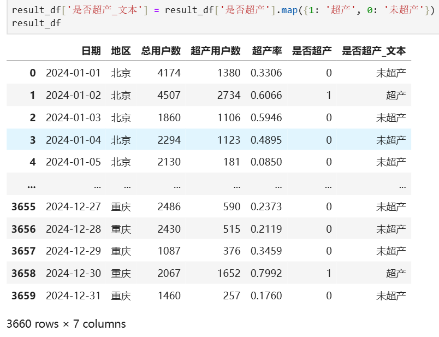This screenshot has height=337, width=439.
Task: Click the 地区 column header
Action: (x=121, y=51)
